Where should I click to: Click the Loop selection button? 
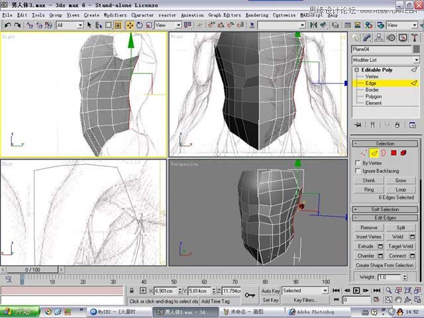point(401,189)
